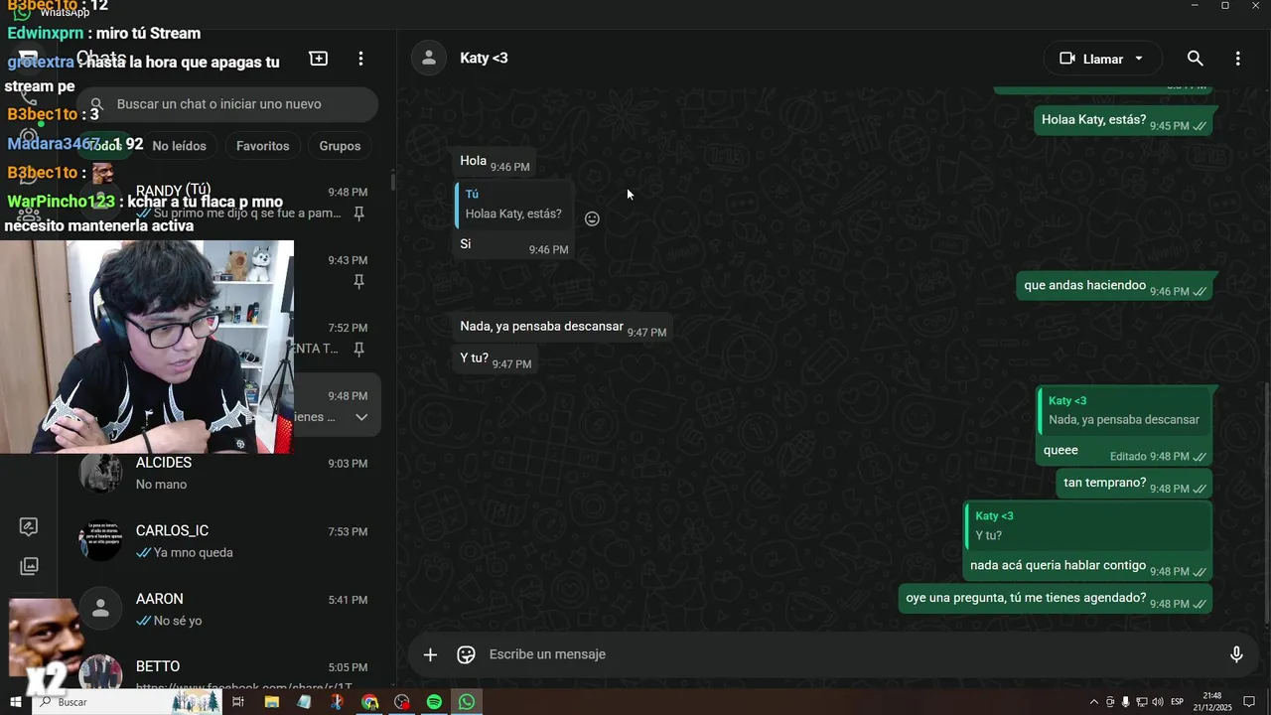This screenshot has height=715, width=1271.
Task: React to Si message with emoji icon
Action: coord(592,218)
